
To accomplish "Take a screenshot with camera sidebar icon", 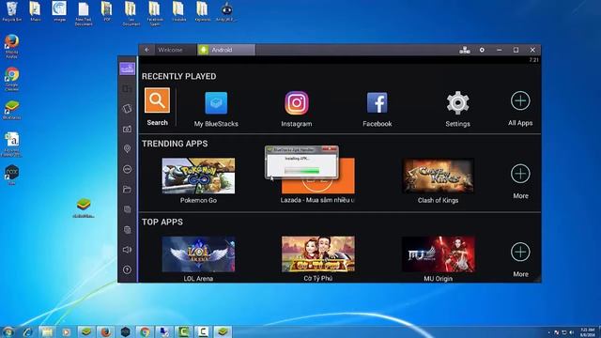I will [128, 129].
